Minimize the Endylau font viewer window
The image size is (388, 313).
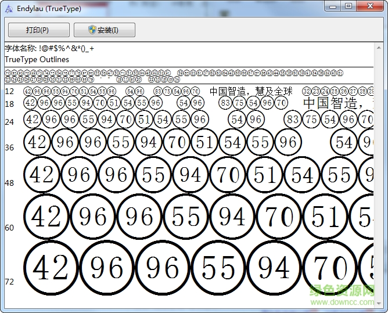(332, 6)
